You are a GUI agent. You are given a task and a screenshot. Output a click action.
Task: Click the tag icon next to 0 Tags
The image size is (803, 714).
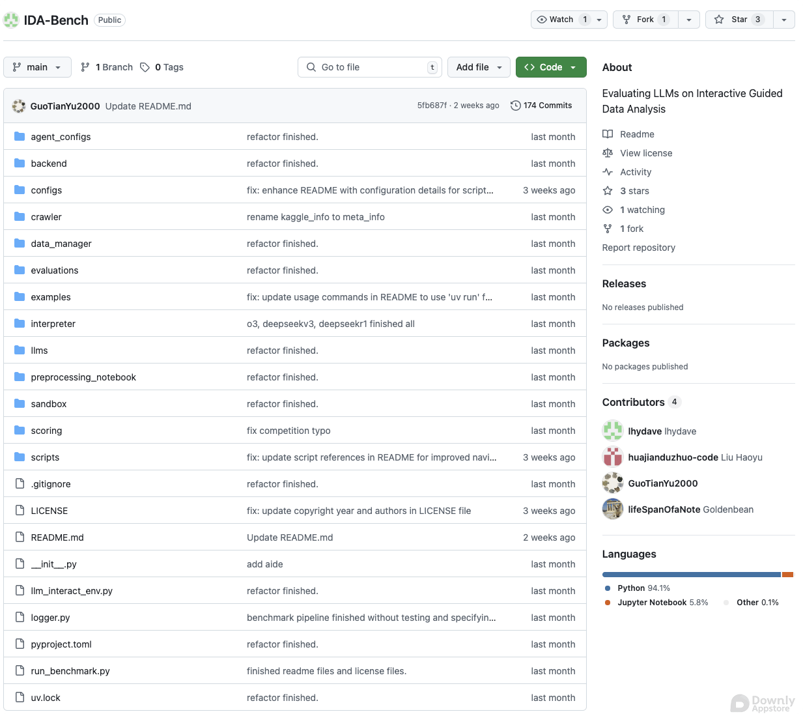pos(145,67)
